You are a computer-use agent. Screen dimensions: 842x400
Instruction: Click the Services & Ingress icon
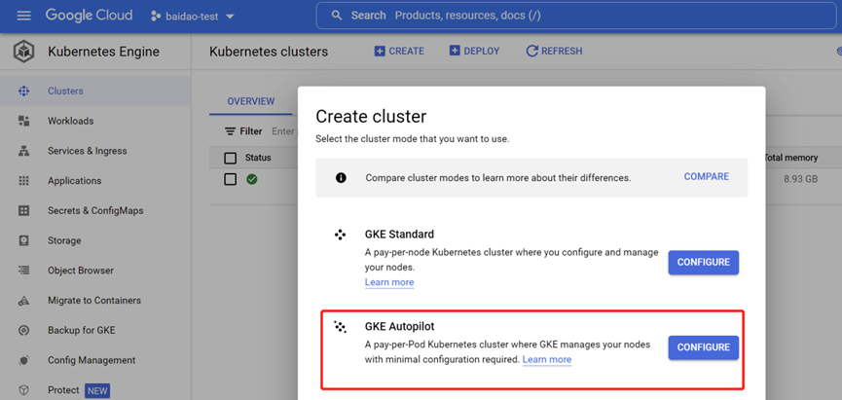23,151
